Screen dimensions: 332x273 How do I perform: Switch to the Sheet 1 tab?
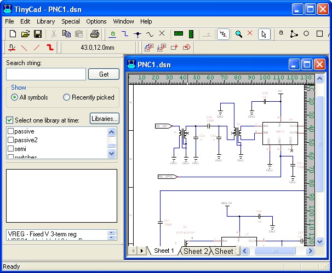click(164, 251)
